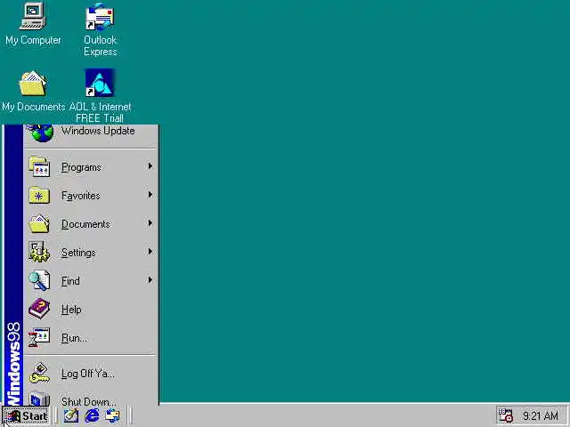
Task: Click the Log Off key icon
Action: (39, 373)
